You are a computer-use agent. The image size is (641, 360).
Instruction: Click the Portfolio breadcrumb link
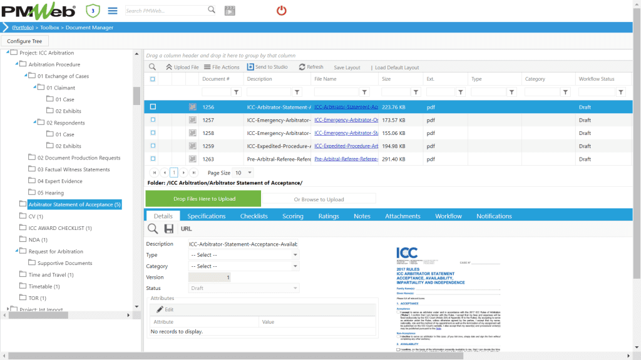(x=23, y=27)
